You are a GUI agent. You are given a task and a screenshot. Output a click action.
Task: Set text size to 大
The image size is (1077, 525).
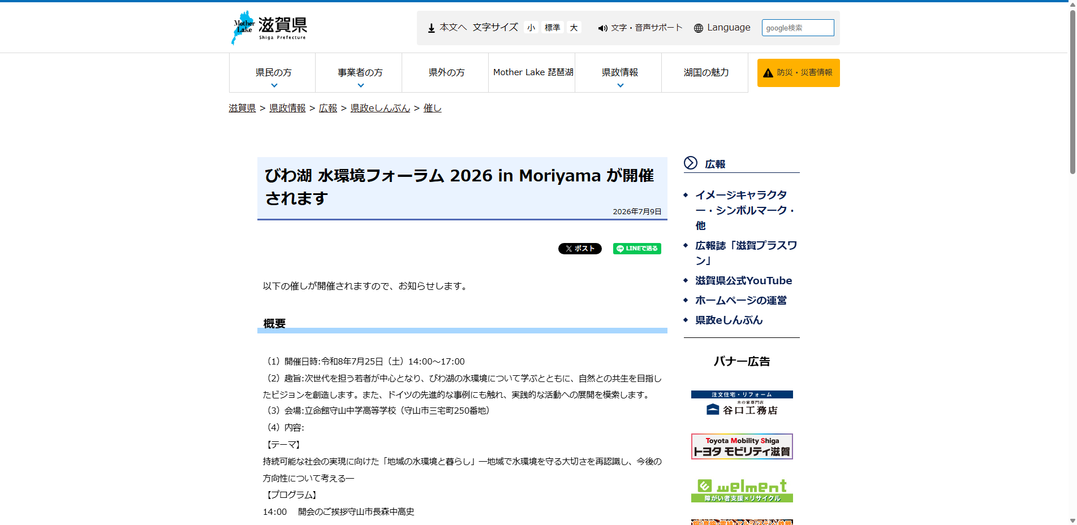pyautogui.click(x=574, y=28)
